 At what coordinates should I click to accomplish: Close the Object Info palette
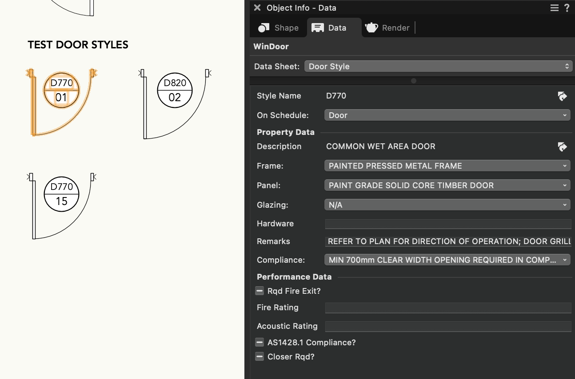257,8
